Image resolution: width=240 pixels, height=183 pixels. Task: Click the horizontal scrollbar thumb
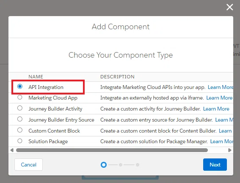pyautogui.click(x=112, y=150)
